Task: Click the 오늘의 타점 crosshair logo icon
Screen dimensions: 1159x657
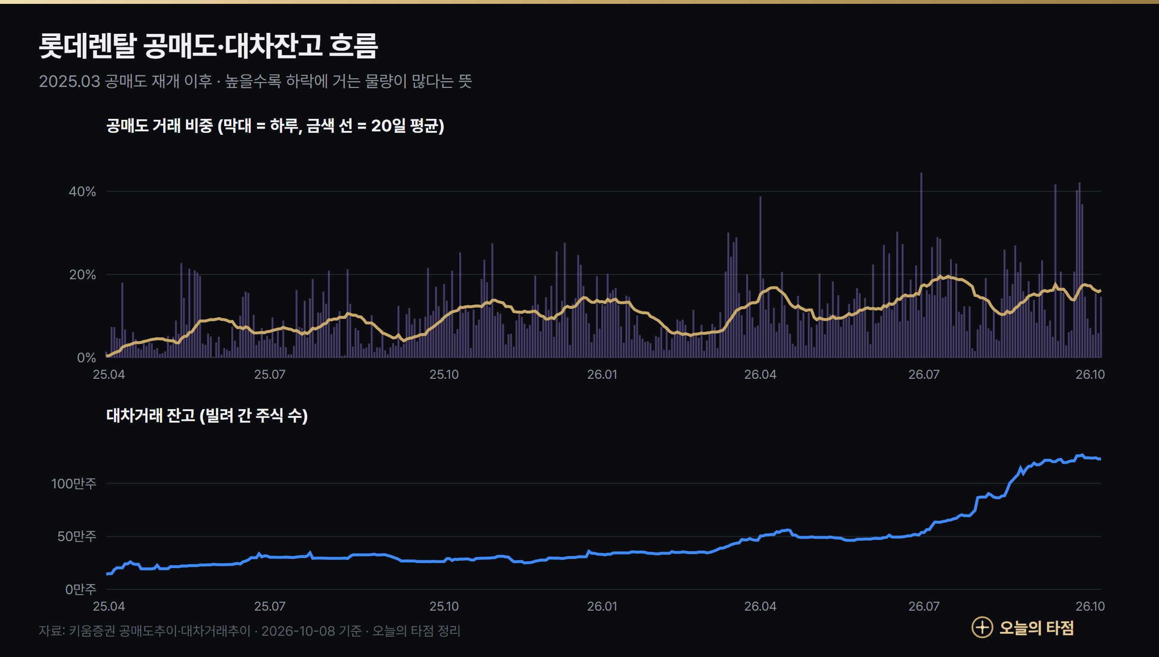Action: pos(982,628)
